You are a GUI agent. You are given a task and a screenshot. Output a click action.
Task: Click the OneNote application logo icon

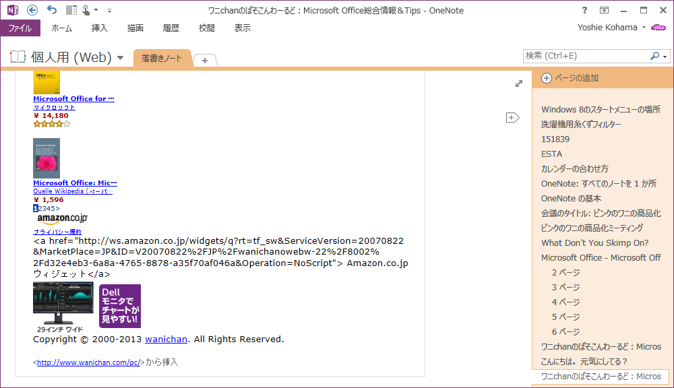(12, 10)
